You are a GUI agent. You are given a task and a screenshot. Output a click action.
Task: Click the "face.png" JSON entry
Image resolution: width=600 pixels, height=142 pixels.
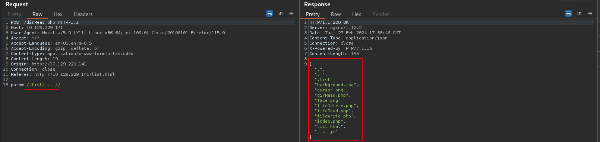(x=329, y=100)
